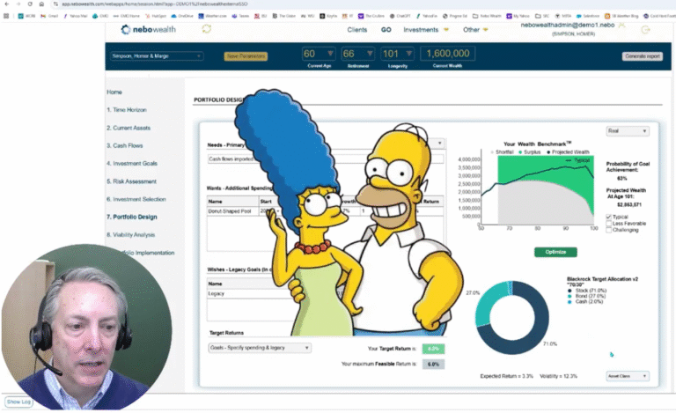The height and width of the screenshot is (413, 676).
Task: Open the OneDrive bookmark
Action: (182, 16)
